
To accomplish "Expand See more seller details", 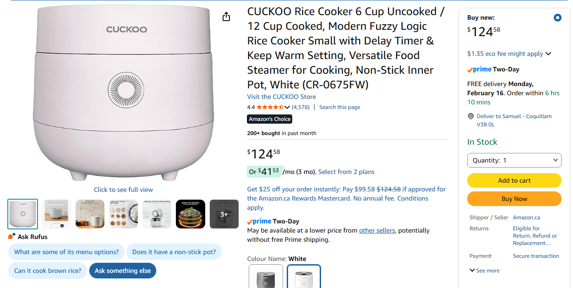I will pyautogui.click(x=484, y=271).
